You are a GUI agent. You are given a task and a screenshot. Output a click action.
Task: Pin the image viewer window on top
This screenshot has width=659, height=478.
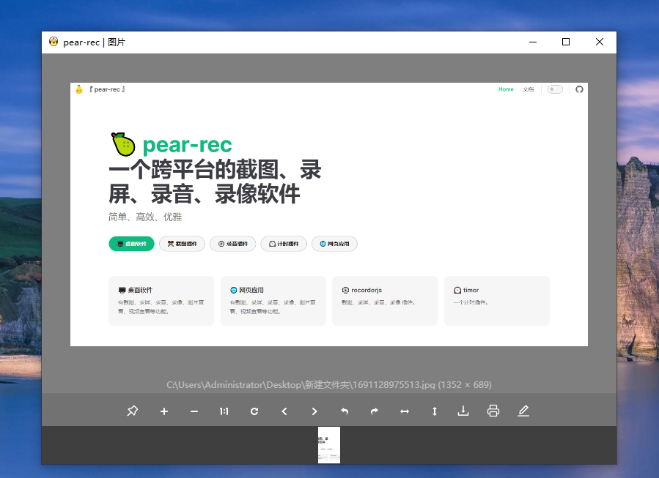pos(132,411)
